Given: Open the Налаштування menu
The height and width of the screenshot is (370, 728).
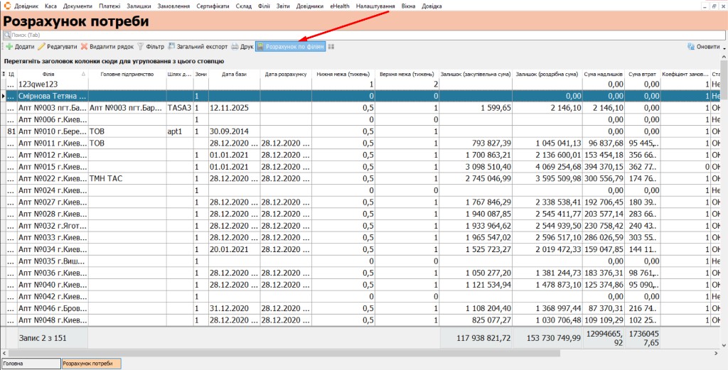Looking at the screenshot, I should [x=375, y=6].
